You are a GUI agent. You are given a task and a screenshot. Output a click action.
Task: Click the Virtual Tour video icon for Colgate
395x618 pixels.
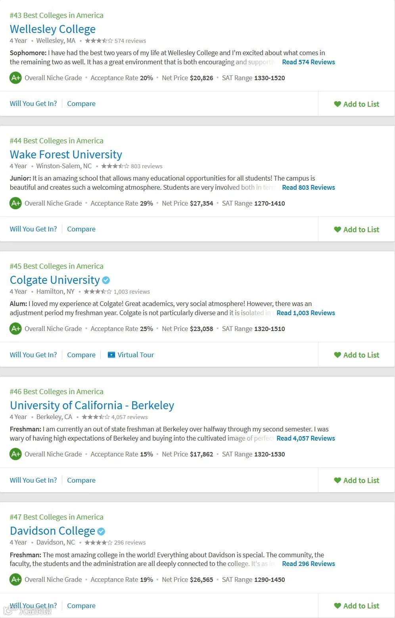coord(111,355)
